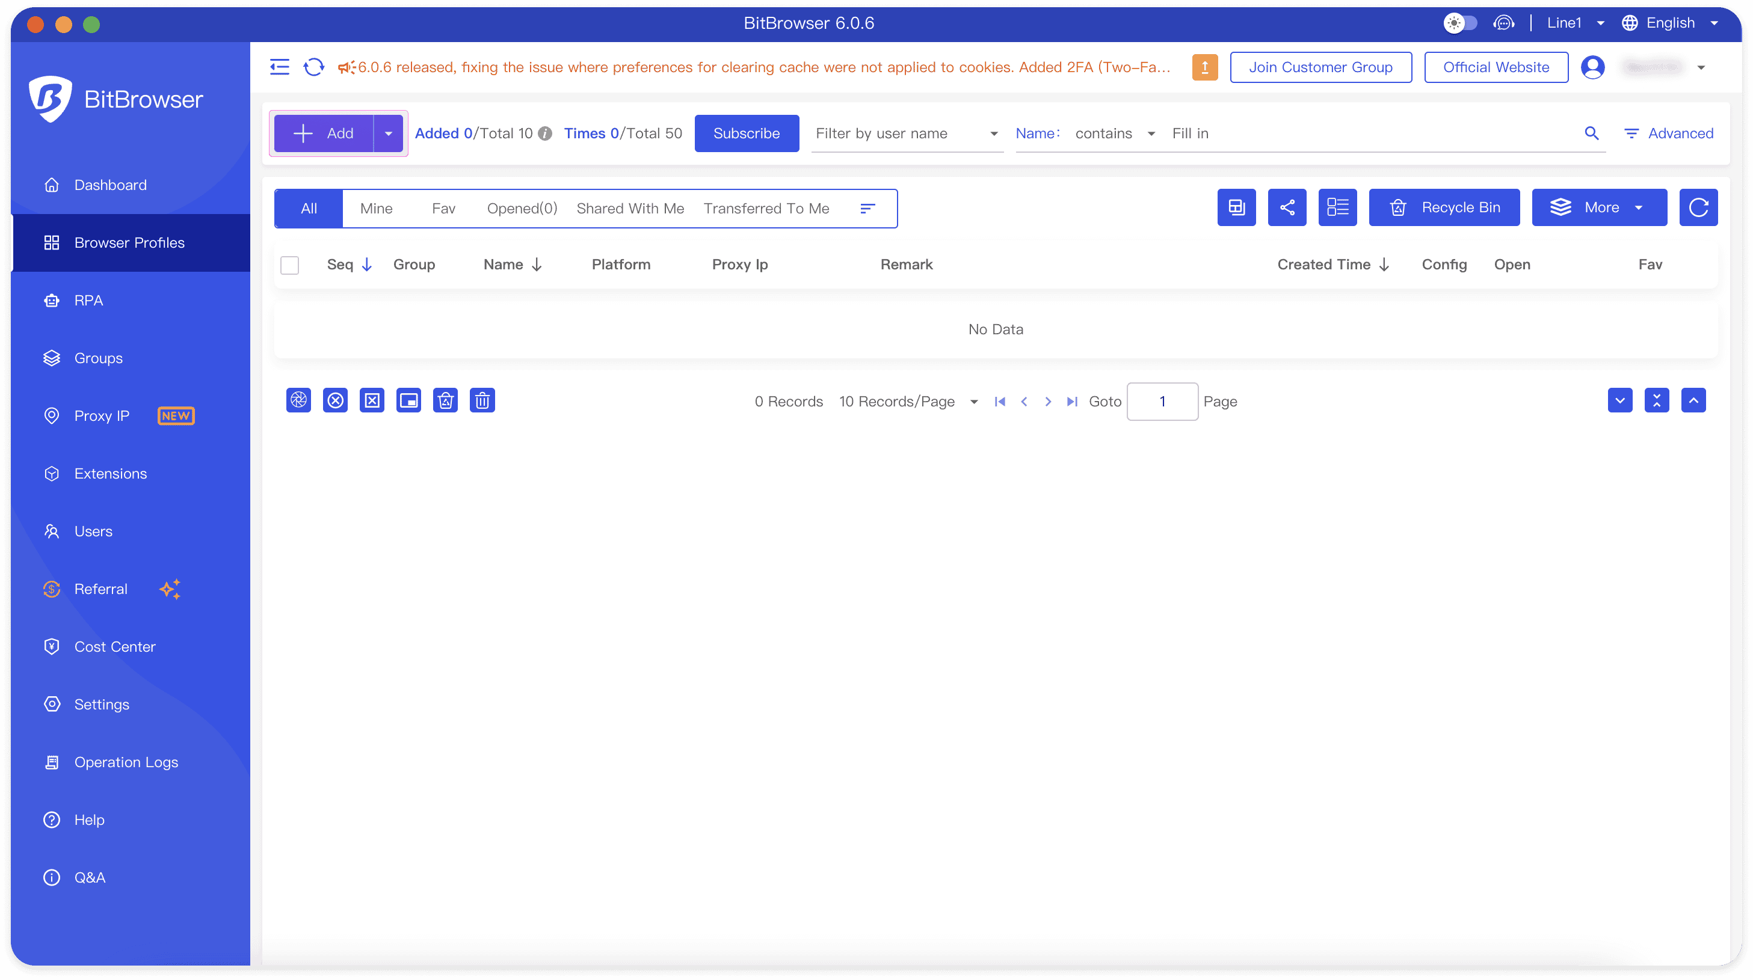Click the orange upgrade arrow icon
1753x980 pixels.
point(1204,67)
